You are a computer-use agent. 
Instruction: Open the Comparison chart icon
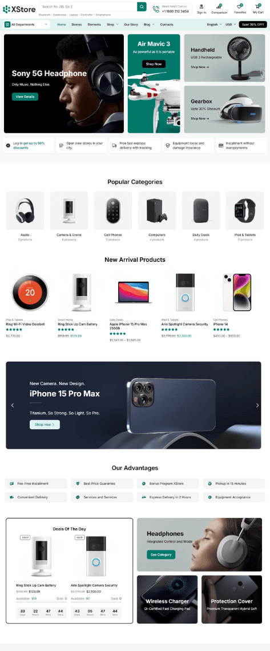point(219,6)
